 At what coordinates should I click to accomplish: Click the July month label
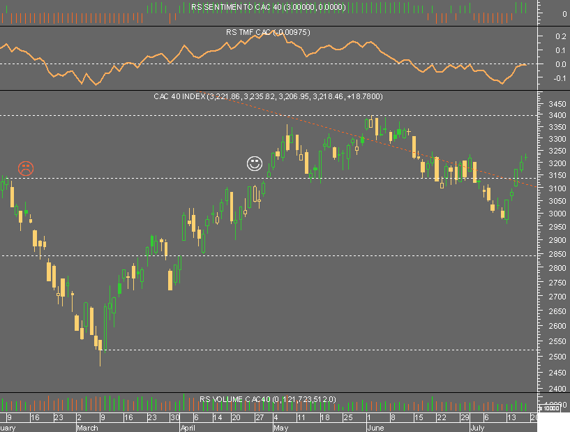click(x=477, y=428)
